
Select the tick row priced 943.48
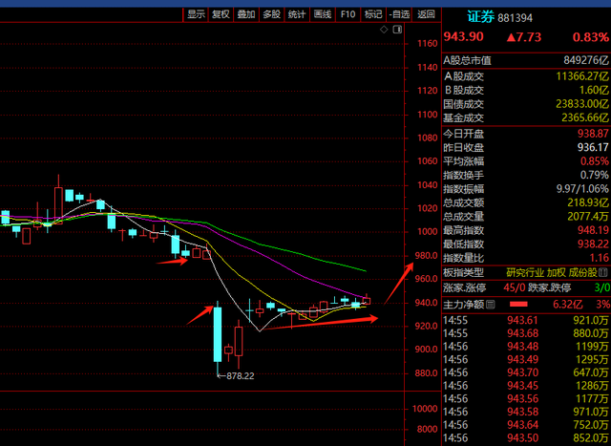[x=526, y=347]
